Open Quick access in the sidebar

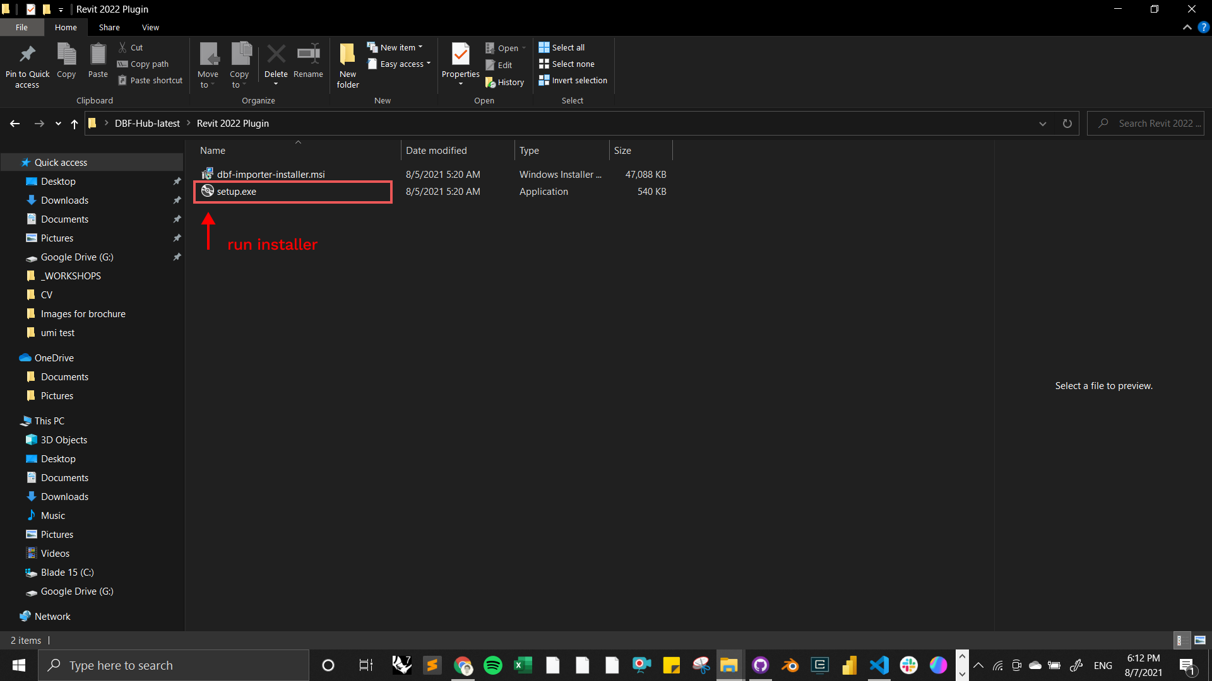(61, 162)
